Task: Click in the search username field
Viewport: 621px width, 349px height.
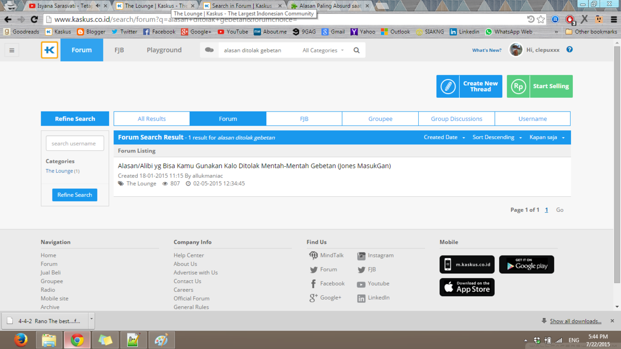Action: click(75, 143)
